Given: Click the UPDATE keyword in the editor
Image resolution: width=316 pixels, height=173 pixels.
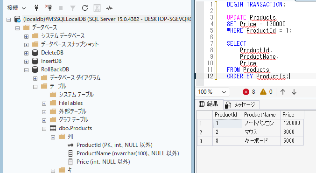Looking at the screenshot, I should click(237, 17).
